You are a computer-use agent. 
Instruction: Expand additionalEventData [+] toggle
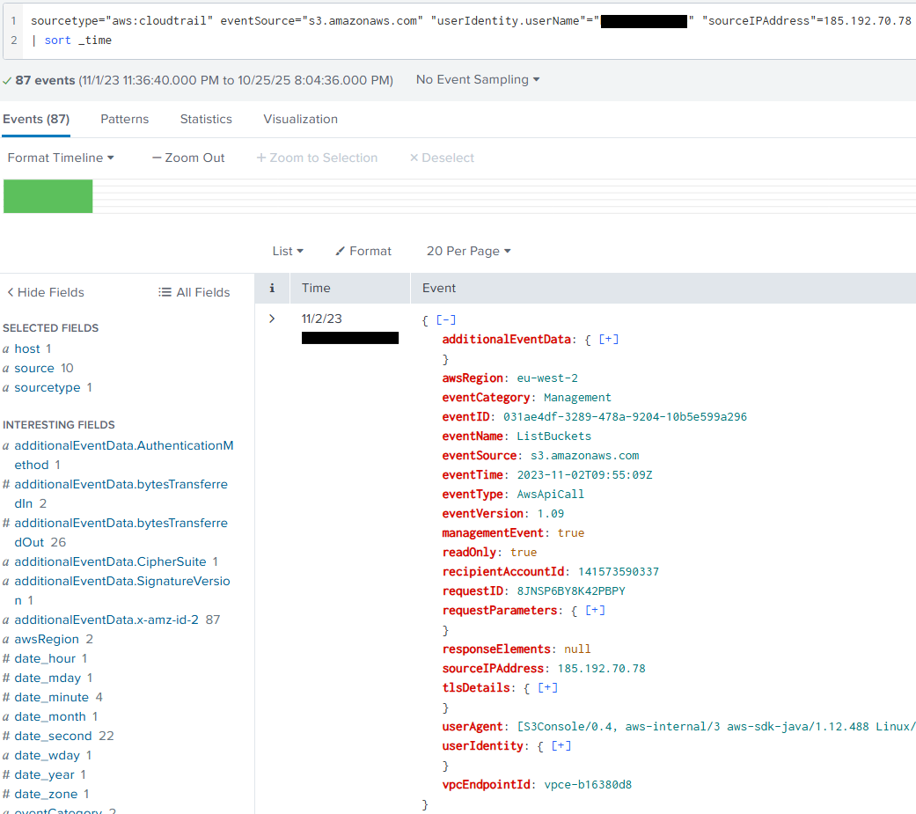608,339
